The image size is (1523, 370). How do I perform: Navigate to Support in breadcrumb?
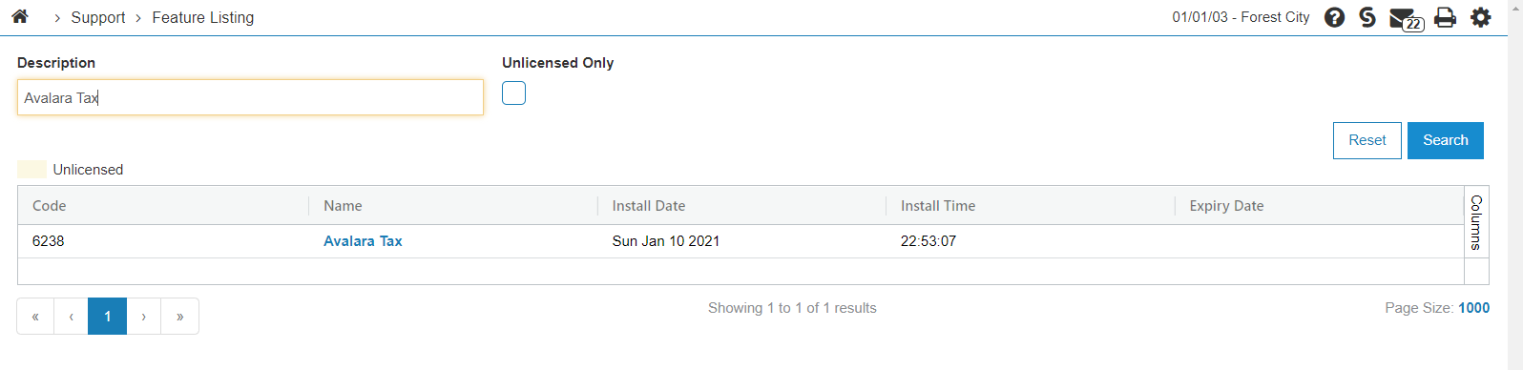pyautogui.click(x=98, y=17)
